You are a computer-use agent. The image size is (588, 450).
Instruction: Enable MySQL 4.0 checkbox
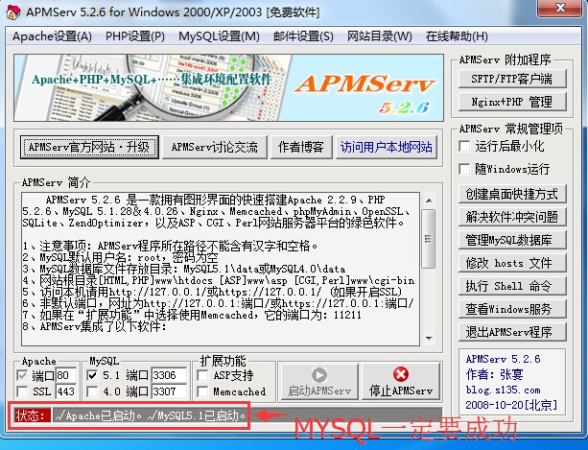92,391
